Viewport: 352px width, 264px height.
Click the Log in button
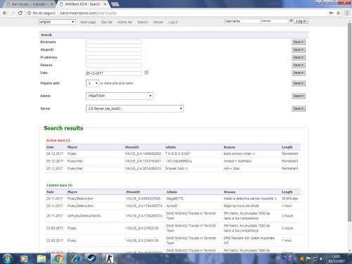click(301, 21)
